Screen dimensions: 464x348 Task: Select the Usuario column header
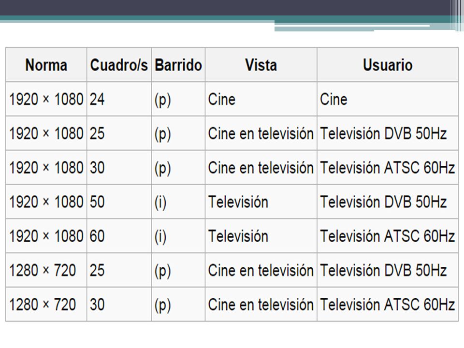coord(388,64)
